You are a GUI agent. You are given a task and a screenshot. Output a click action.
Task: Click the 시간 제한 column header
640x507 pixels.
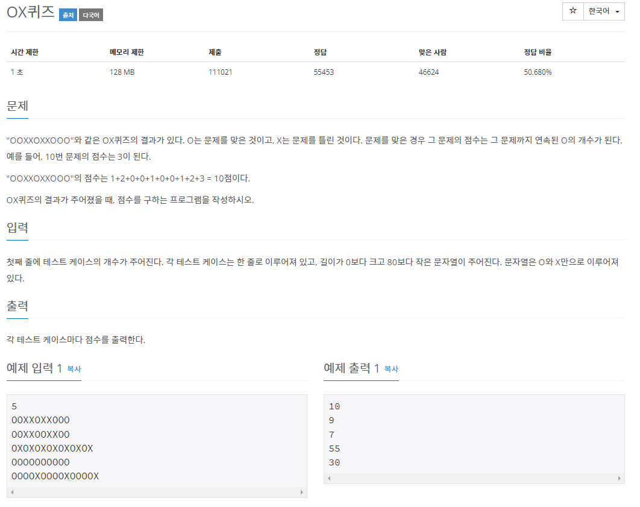(x=25, y=52)
